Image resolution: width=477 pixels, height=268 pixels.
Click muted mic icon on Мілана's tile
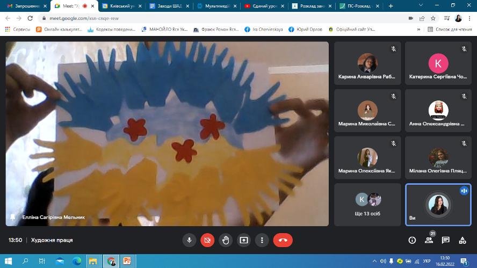[x=464, y=143]
